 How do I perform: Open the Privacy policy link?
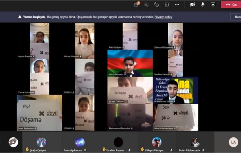pyautogui.click(x=163, y=17)
